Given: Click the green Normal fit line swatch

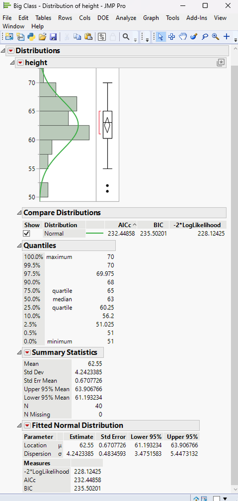Looking at the screenshot, I should click(x=95, y=234).
